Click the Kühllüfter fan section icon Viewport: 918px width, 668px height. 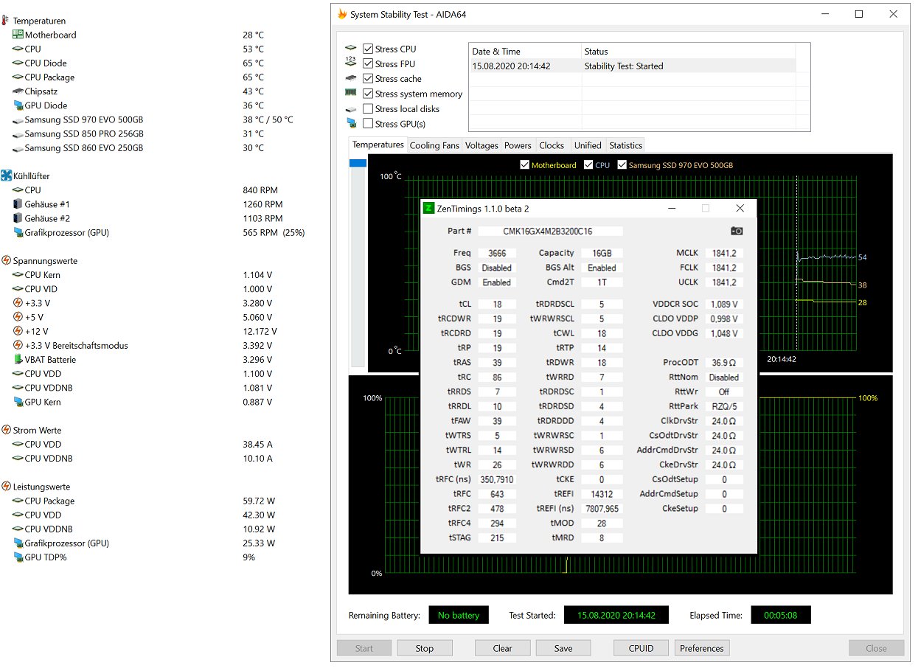[6, 176]
